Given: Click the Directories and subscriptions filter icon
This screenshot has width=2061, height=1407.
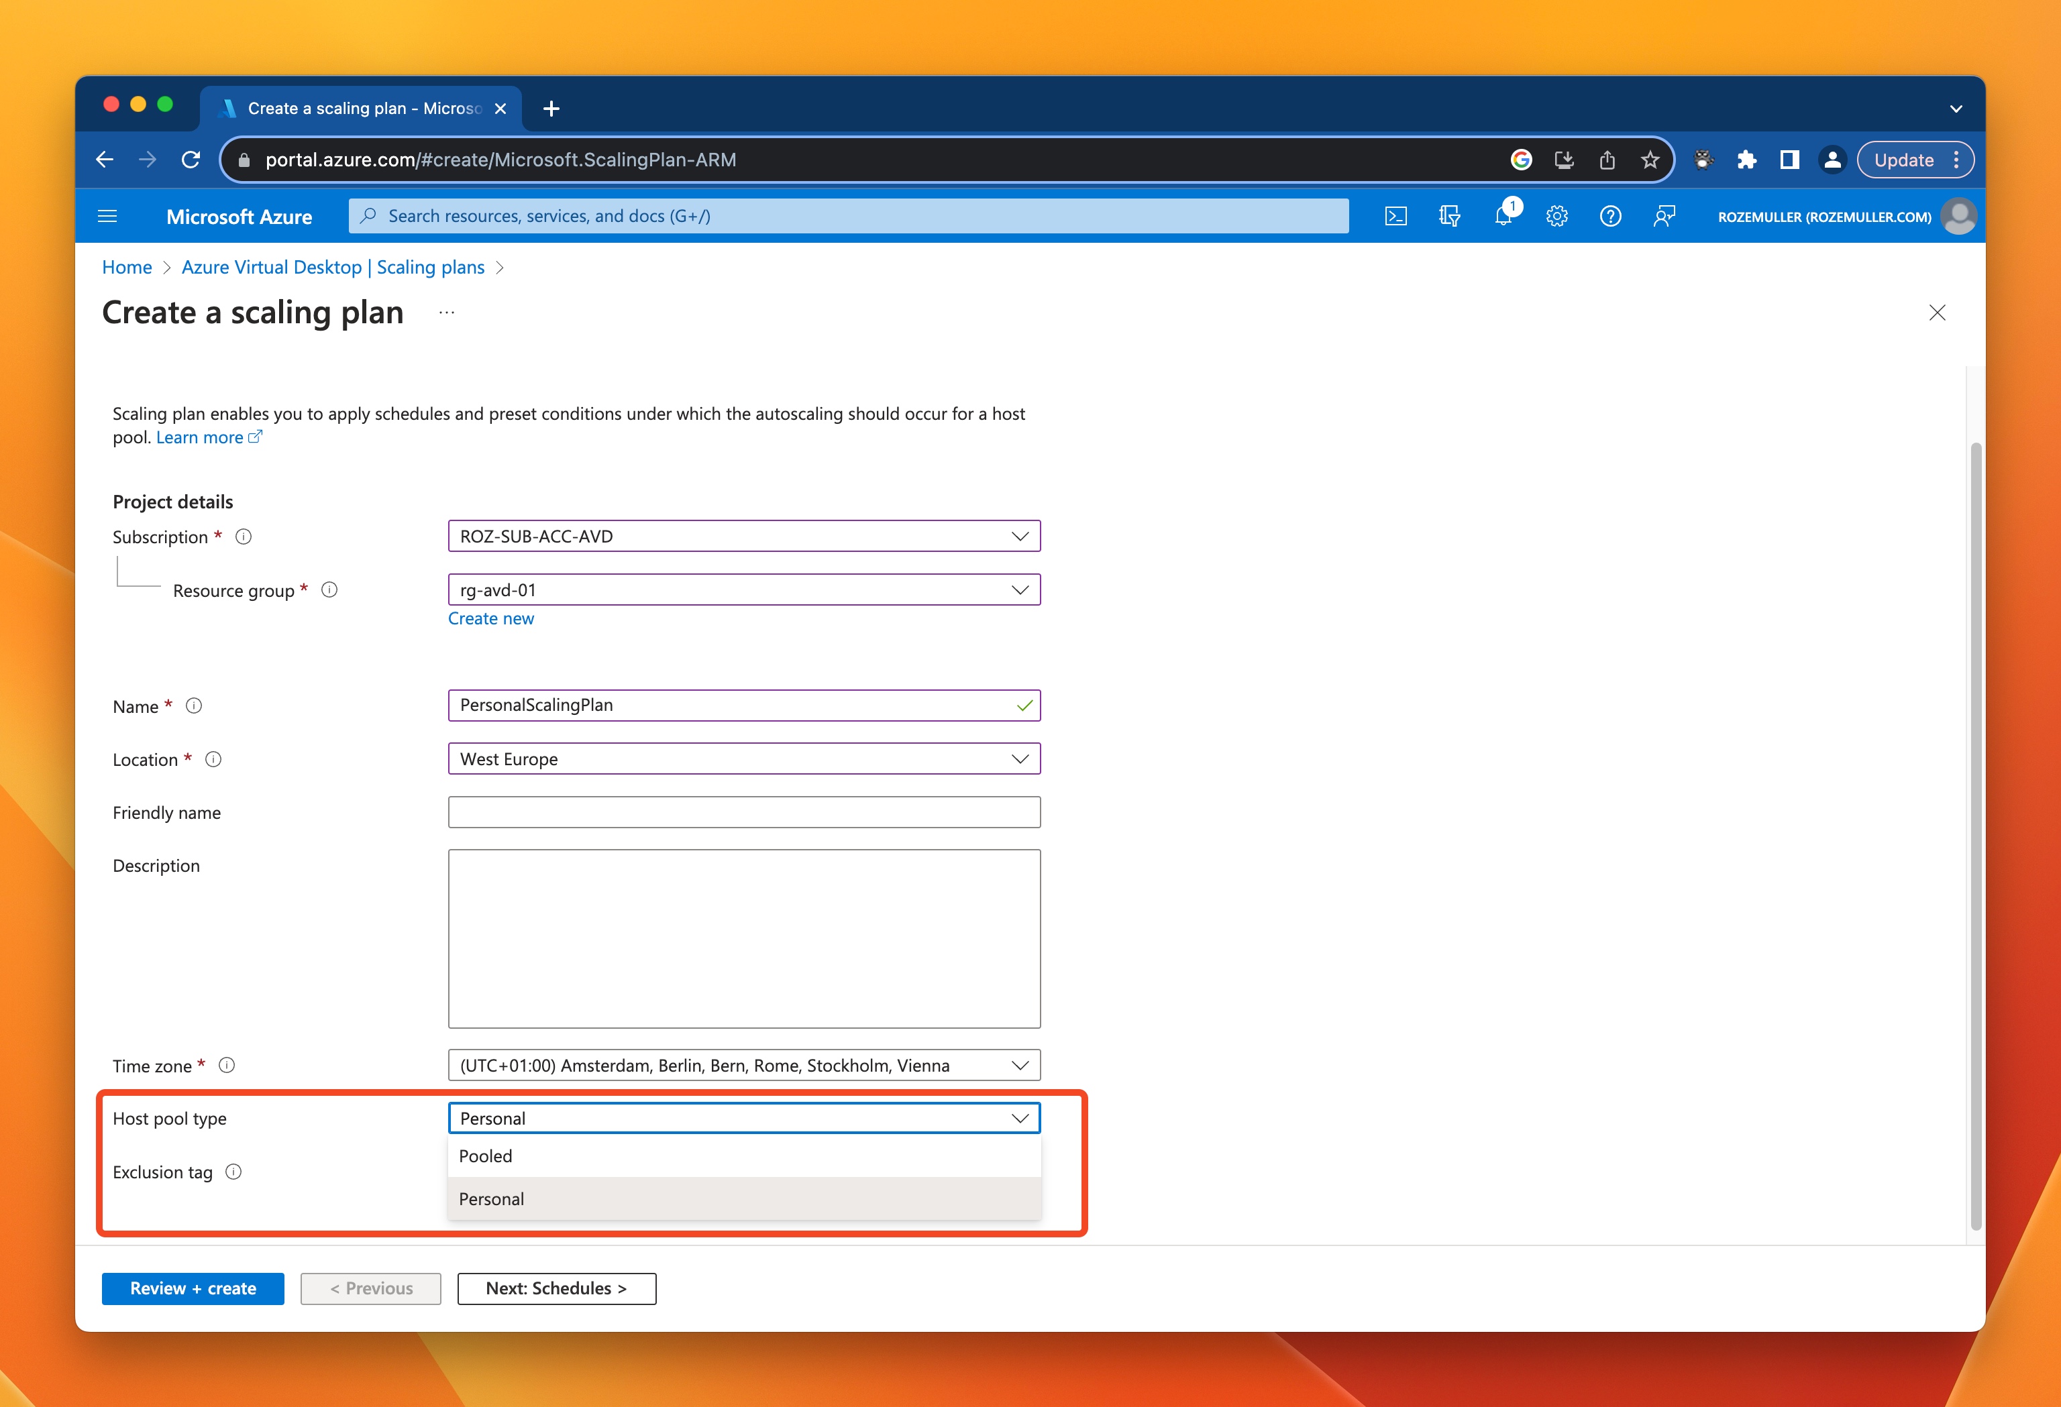Looking at the screenshot, I should pos(1449,217).
